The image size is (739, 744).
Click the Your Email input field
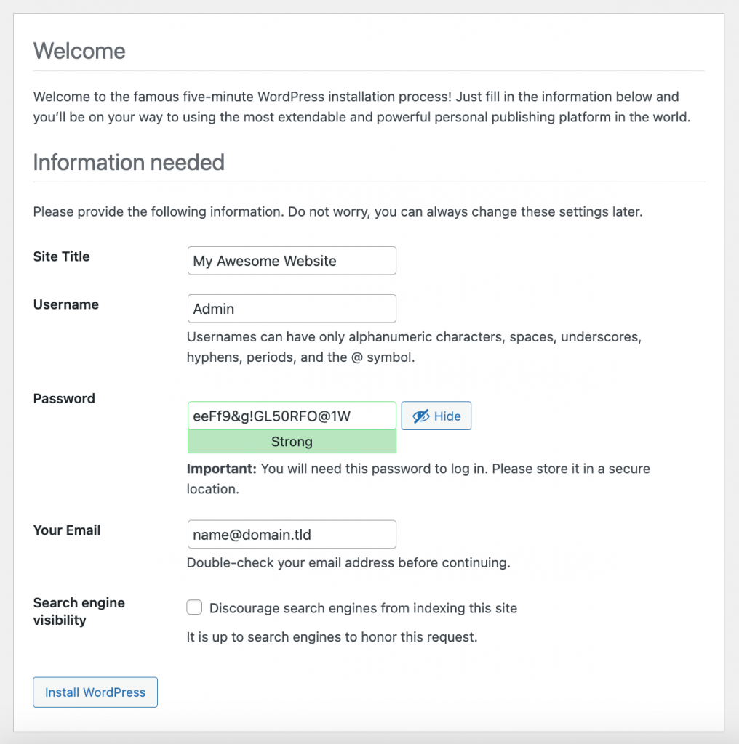(291, 535)
